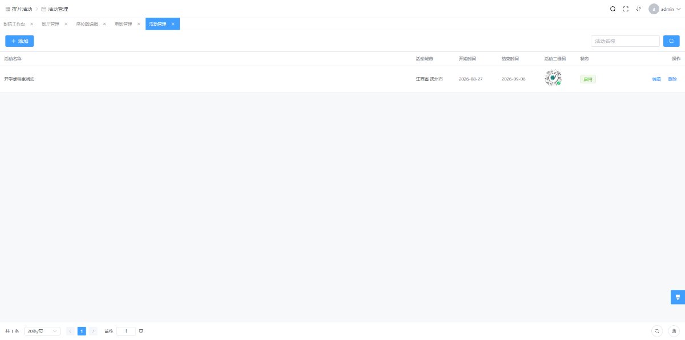Toggle fullscreen mode icon in header
This screenshot has height=340, width=685.
[626, 9]
